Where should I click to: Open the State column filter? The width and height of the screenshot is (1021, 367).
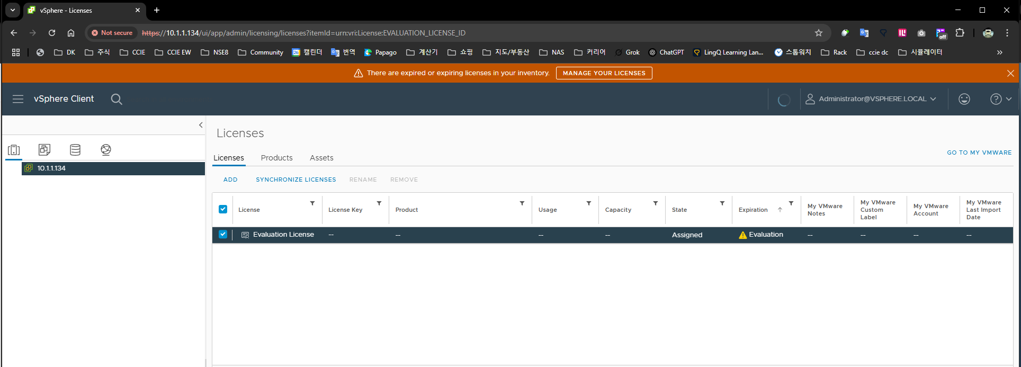click(x=722, y=203)
